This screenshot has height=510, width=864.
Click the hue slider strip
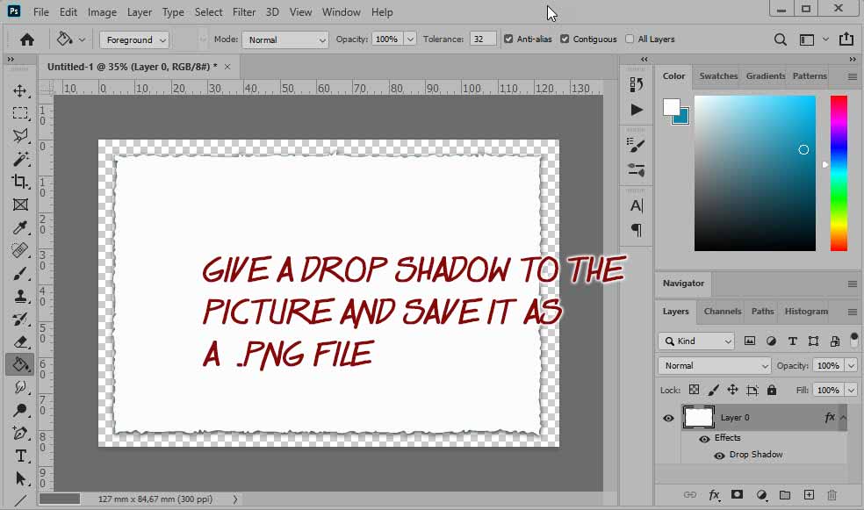click(x=839, y=173)
